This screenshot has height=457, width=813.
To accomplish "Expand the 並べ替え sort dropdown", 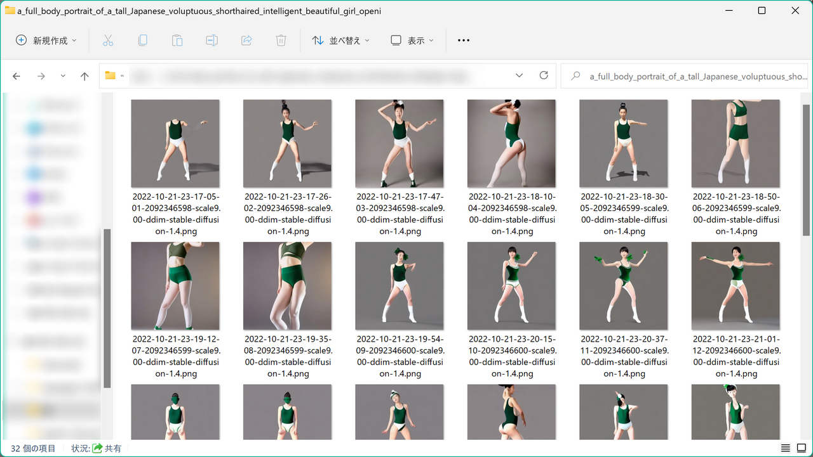I will pyautogui.click(x=341, y=41).
